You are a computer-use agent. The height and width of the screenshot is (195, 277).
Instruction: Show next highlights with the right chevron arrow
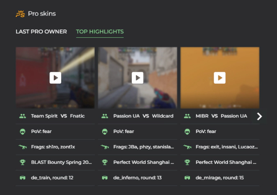(x=259, y=116)
